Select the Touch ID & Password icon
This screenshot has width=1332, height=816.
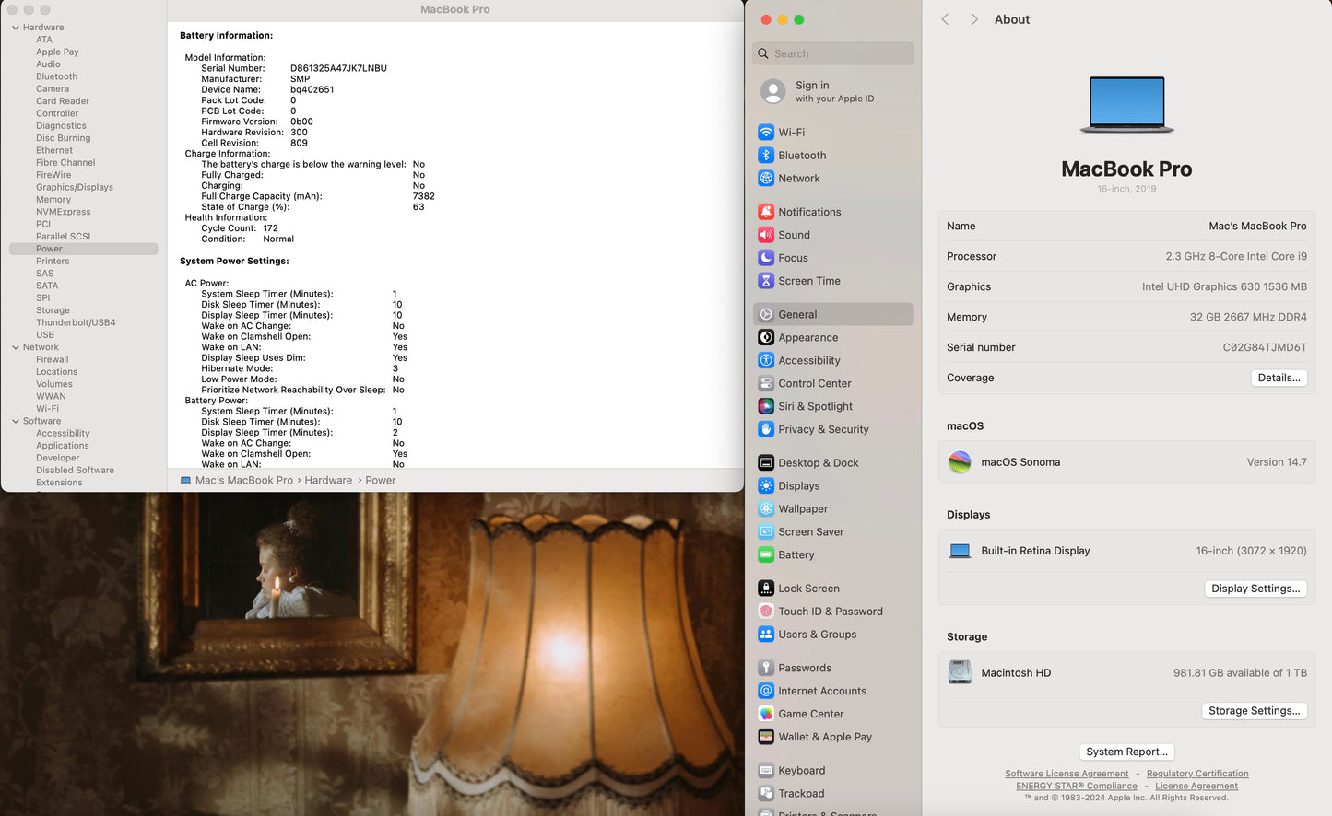pos(766,612)
